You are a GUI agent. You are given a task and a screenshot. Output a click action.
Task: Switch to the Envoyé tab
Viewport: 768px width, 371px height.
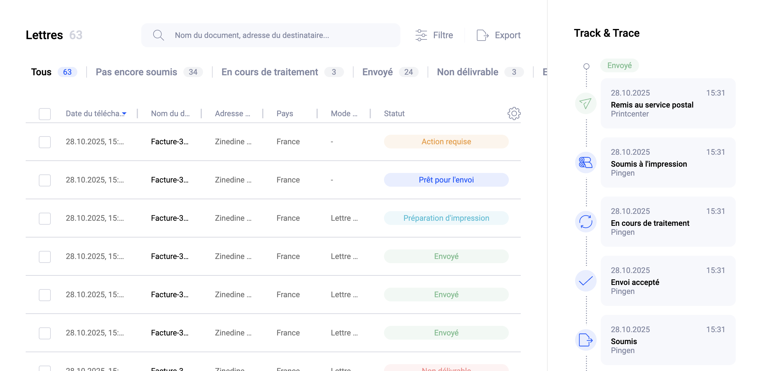pos(378,72)
